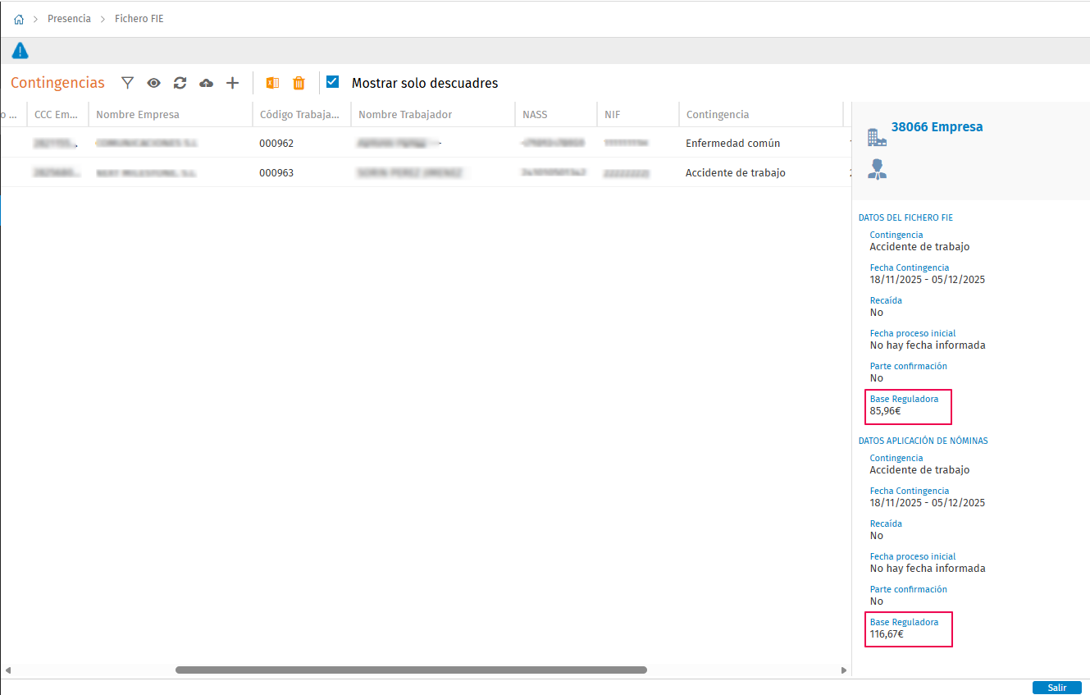Screen dimensions: 1090x695
Task: Refresh the Contingencias list
Action: pos(180,83)
